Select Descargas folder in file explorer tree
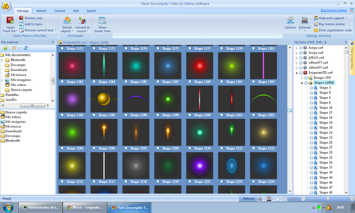355x213 pixels. (18, 65)
